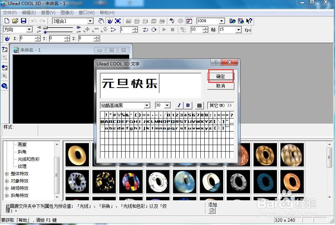Click the Insert graphics tool in sidebar

point(4,68)
